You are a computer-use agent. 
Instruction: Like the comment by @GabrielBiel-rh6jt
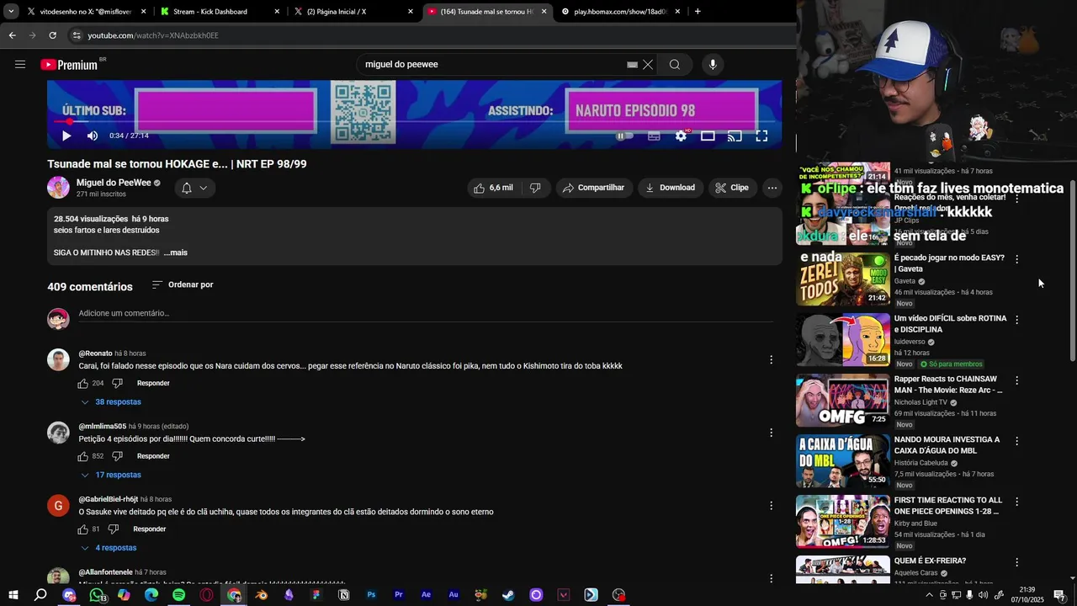coord(83,529)
